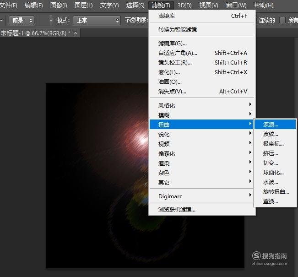Select 置换... distort filter
298x277 pixels.
[275, 201]
